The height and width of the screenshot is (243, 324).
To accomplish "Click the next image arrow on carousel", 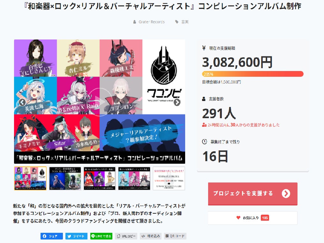I will pyautogui.click(x=177, y=102).
